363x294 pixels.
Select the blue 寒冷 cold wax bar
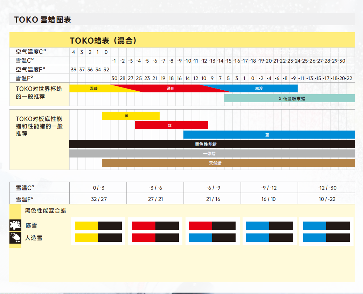(x=259, y=89)
